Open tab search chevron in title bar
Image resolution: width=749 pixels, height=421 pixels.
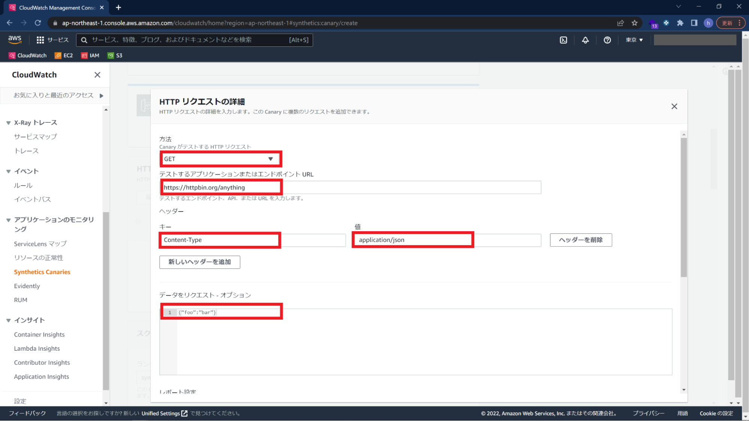pyautogui.click(x=679, y=7)
